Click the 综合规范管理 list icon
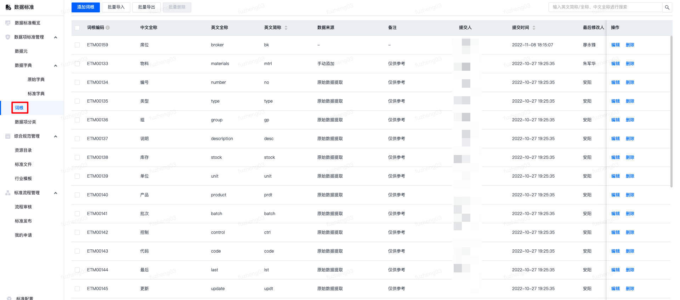Image resolution: width=680 pixels, height=300 pixels. [x=8, y=136]
